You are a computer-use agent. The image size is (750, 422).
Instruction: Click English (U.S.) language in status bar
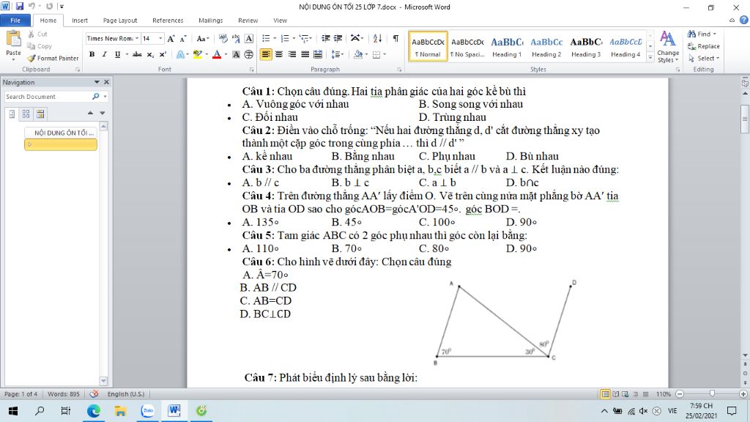(x=126, y=393)
